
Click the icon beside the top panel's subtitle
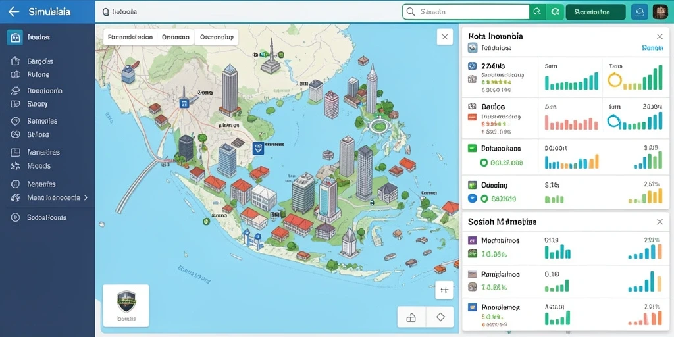tap(473, 48)
